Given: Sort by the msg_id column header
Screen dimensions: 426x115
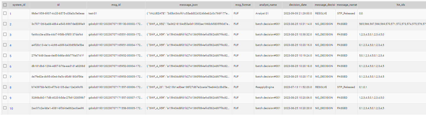Looking at the screenshot, I should pyautogui.click(x=116, y=5).
